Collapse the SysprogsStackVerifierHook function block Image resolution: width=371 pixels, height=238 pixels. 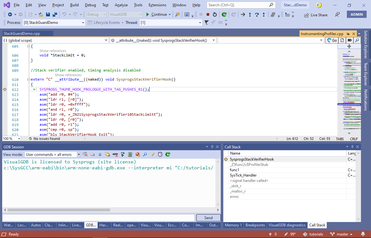pos(29,80)
